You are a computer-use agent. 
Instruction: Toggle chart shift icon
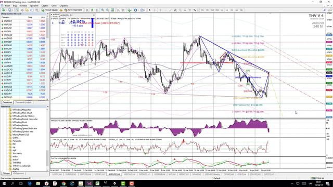click(x=123, y=10)
